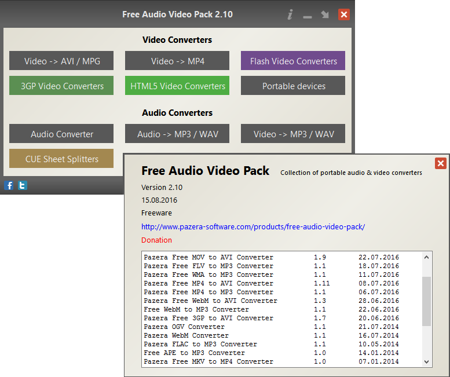450x377 pixels.
Task: Open Flash Video Converters
Action: pyautogui.click(x=293, y=61)
